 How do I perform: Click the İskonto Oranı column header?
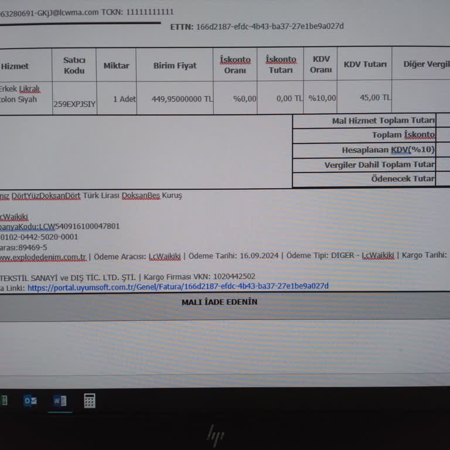tap(235, 64)
